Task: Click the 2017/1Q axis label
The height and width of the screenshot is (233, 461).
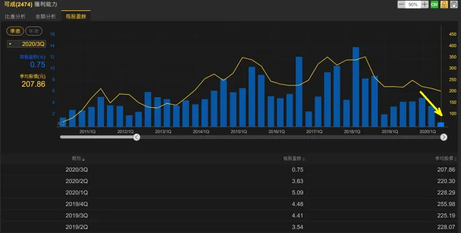Action: tap(315, 132)
